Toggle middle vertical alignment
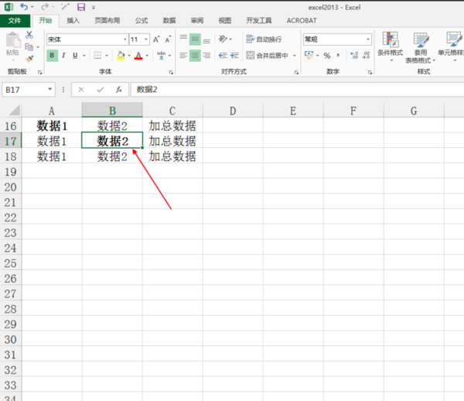Viewport: 464px width, 401px height. tap(195, 39)
